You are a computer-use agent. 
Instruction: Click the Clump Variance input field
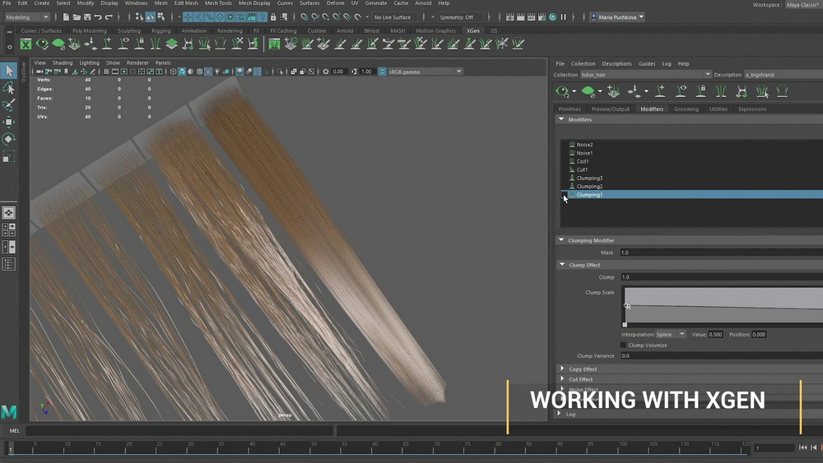point(721,355)
